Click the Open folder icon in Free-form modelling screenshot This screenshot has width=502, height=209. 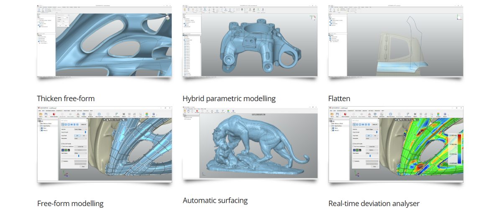pos(40,114)
